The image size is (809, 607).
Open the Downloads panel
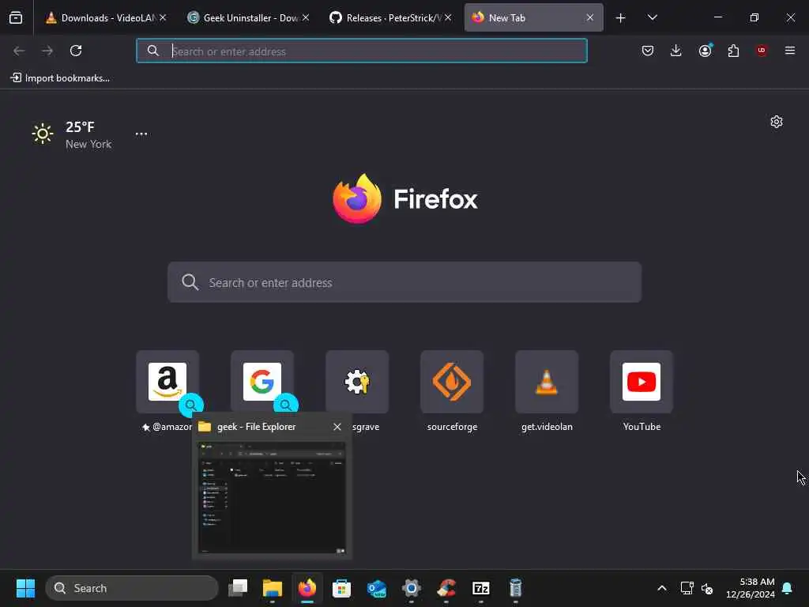click(676, 51)
